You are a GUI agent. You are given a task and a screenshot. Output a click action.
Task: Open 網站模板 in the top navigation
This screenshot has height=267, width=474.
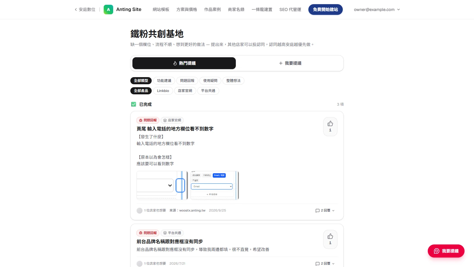(161, 9)
